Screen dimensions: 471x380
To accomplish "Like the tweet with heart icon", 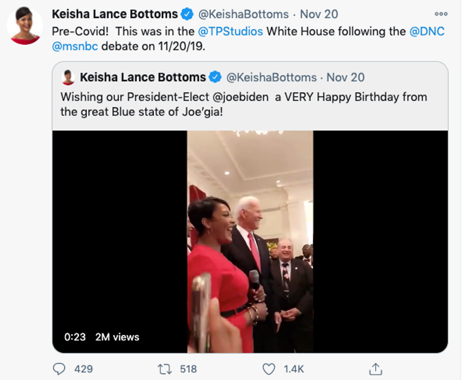I will [x=269, y=369].
